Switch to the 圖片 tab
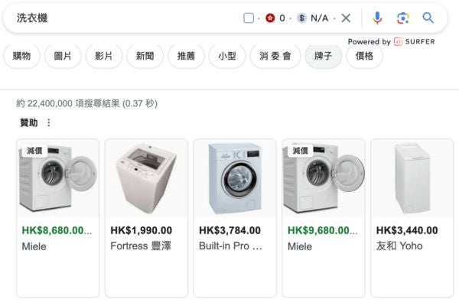This screenshot has height=306, width=459. click(63, 56)
